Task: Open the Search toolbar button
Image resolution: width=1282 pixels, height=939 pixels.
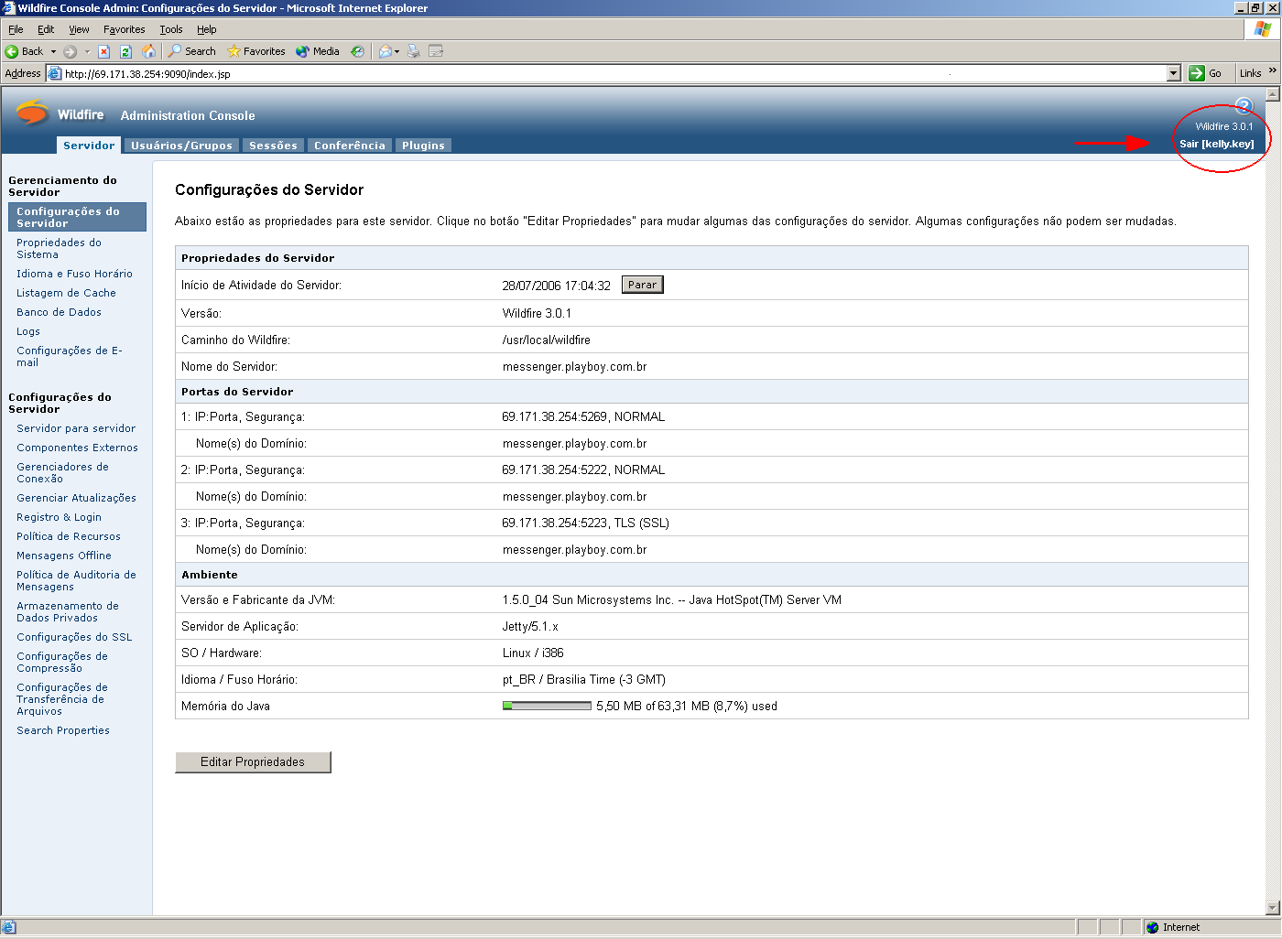Action: pyautogui.click(x=192, y=51)
